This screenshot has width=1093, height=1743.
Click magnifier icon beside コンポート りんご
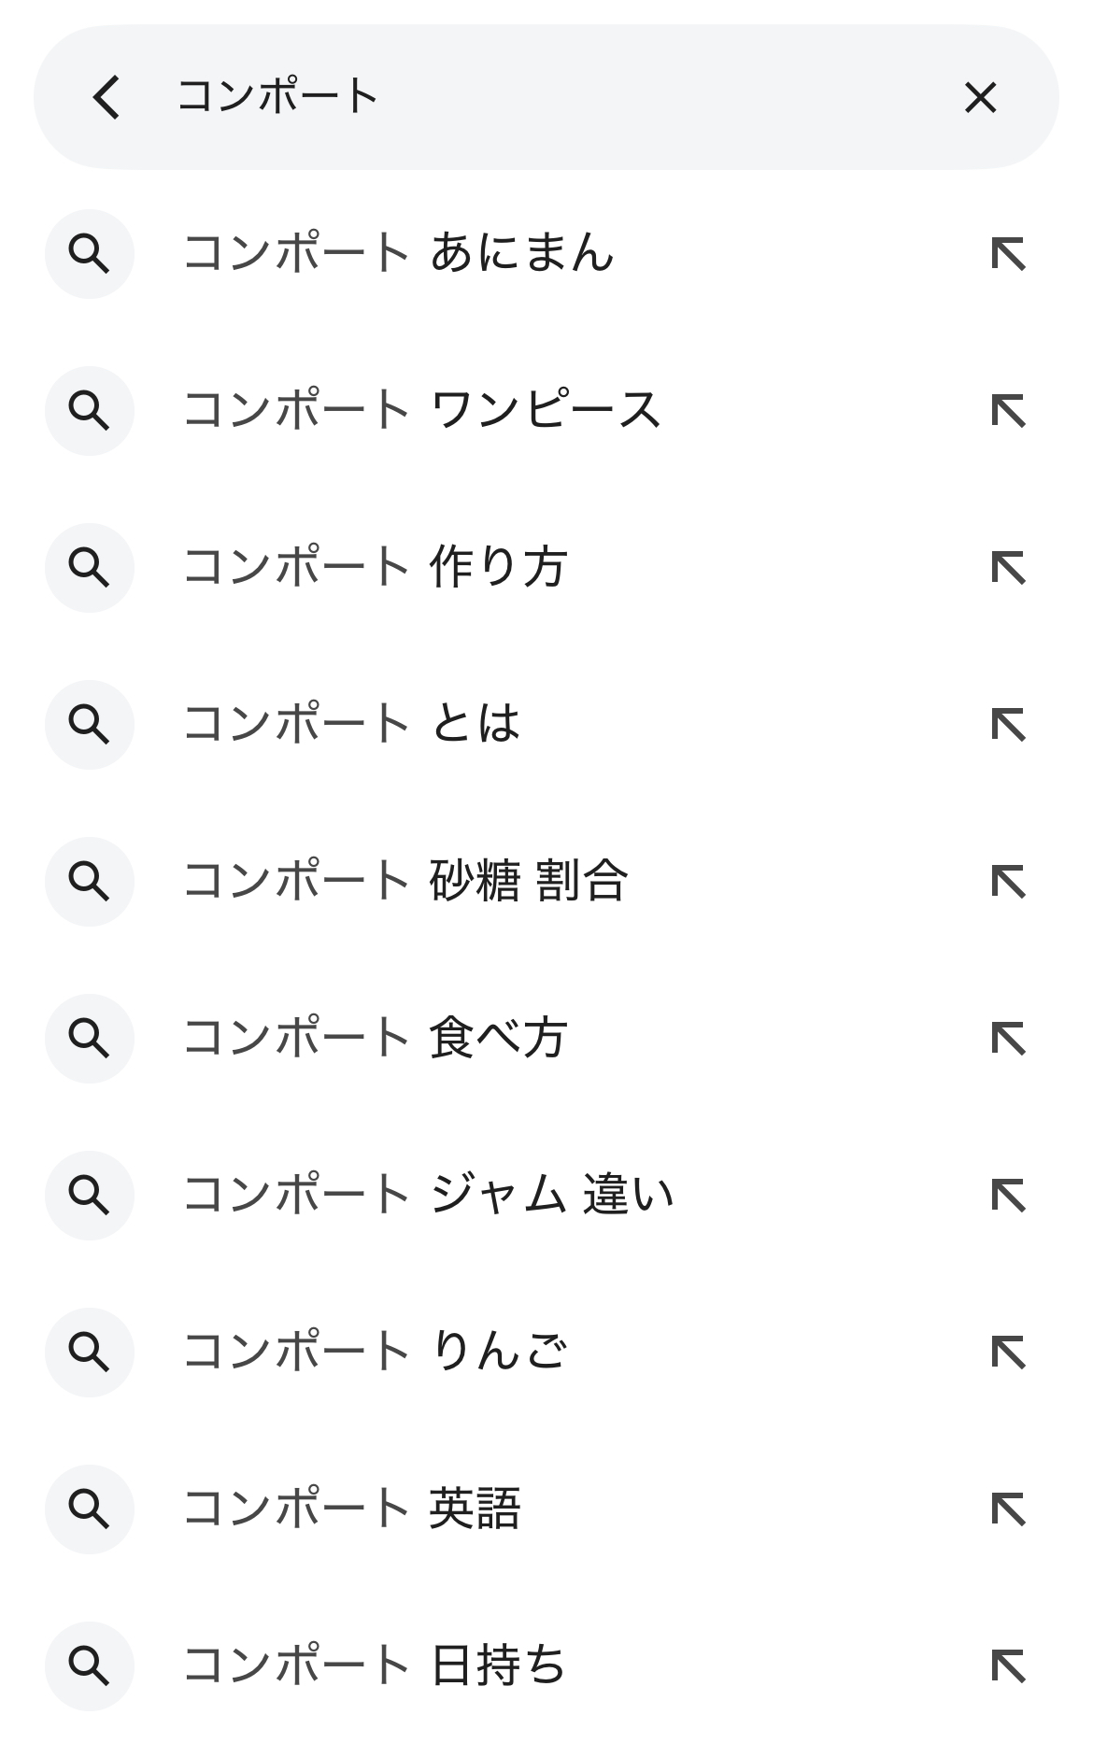point(90,1353)
